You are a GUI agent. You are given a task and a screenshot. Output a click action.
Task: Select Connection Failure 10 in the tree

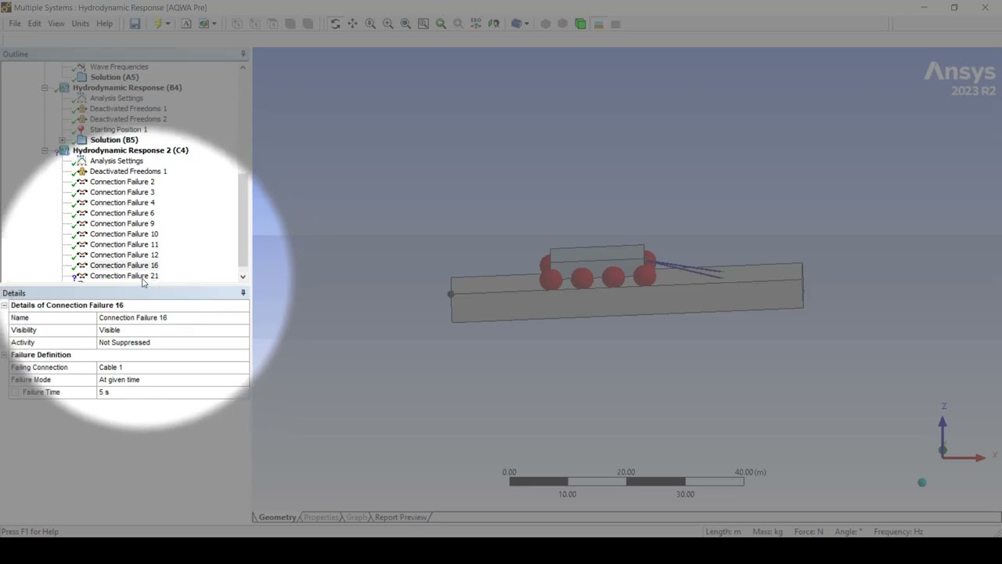pos(124,233)
